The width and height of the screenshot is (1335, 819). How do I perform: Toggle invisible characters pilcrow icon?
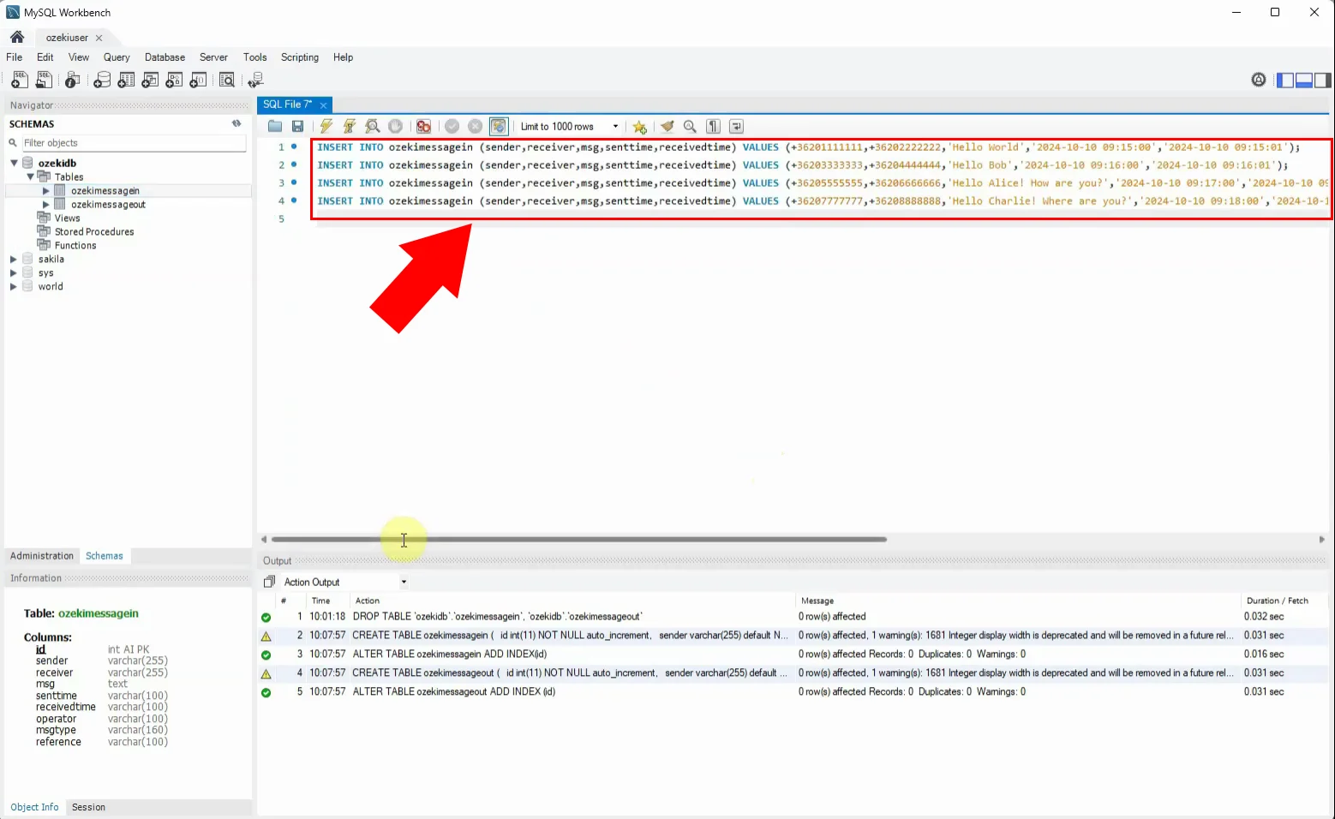[713, 126]
